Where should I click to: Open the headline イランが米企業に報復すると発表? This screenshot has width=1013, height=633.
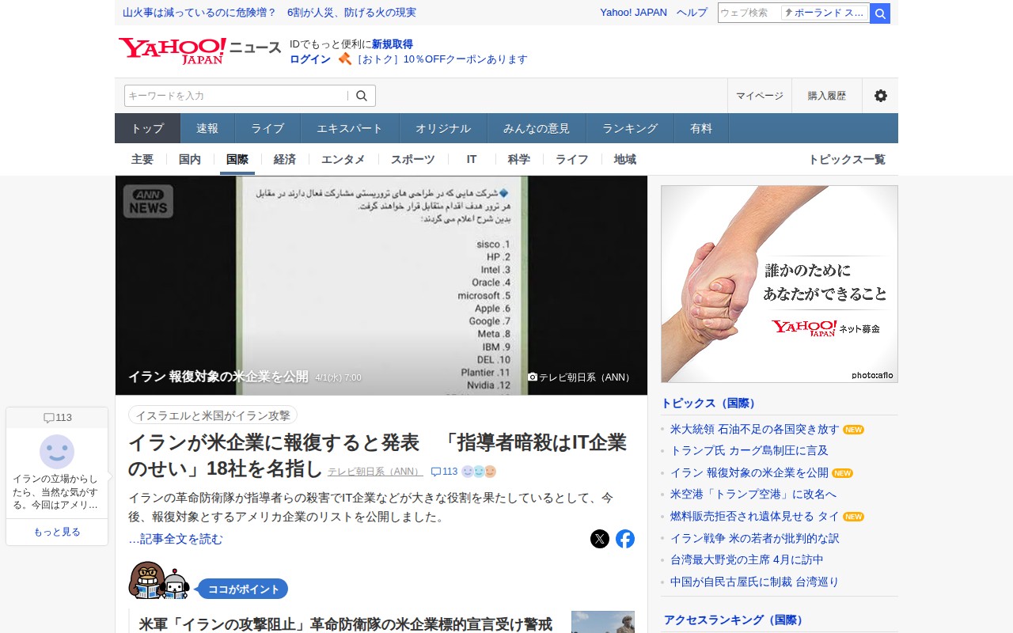378,455
